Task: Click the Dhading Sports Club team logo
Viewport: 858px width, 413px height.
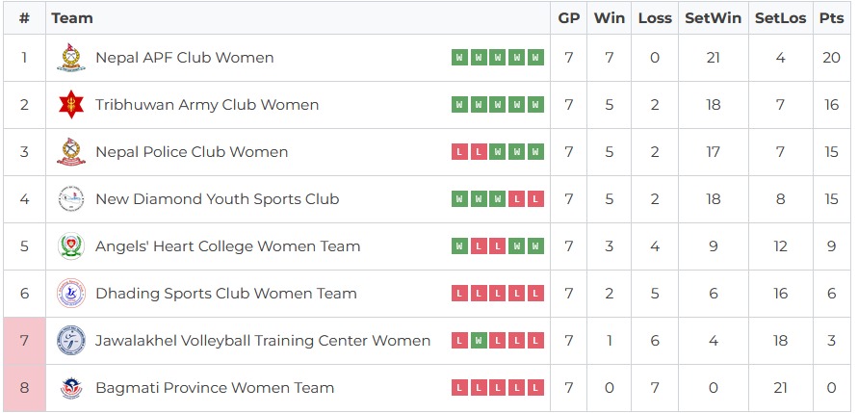Action: coord(70,294)
